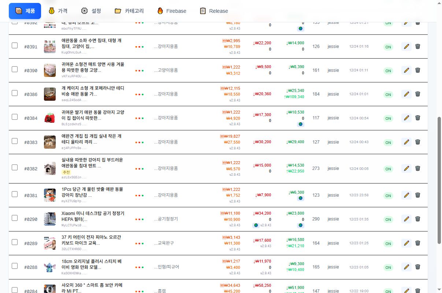Click the trash delete icon for product #0382
The image size is (442, 293).
click(418, 169)
